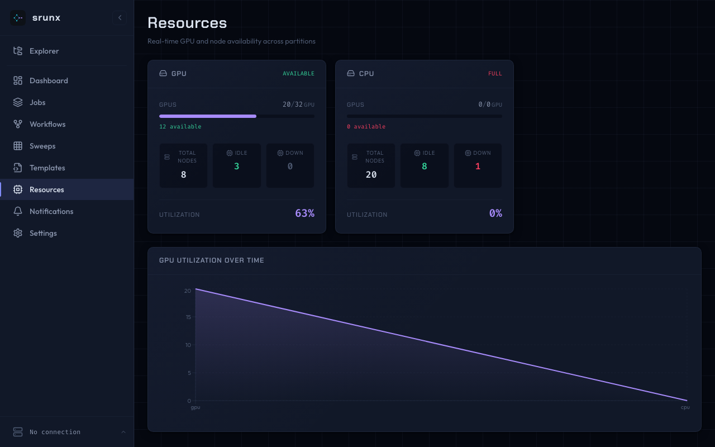Image resolution: width=715 pixels, height=447 pixels.
Task: Open Jobs via the layers icon
Action: (x=18, y=102)
